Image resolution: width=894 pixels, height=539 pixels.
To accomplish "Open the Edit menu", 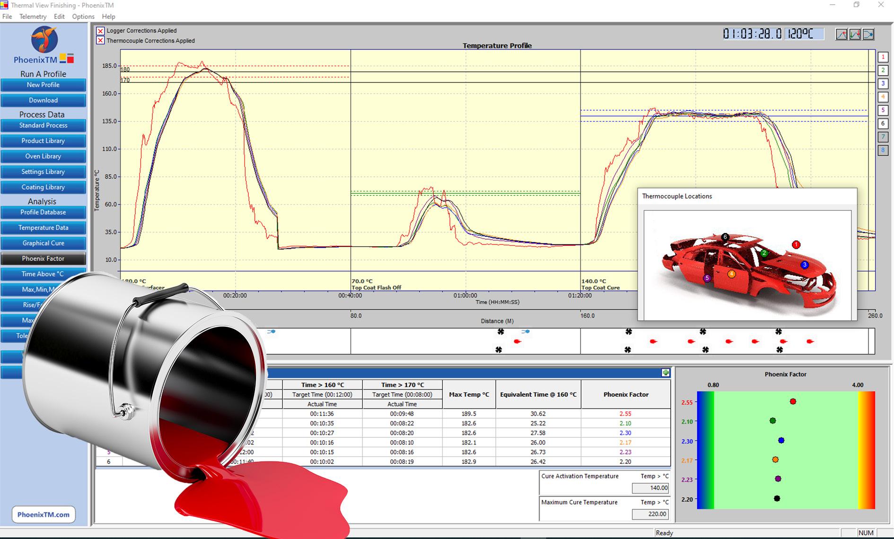I will [x=59, y=17].
